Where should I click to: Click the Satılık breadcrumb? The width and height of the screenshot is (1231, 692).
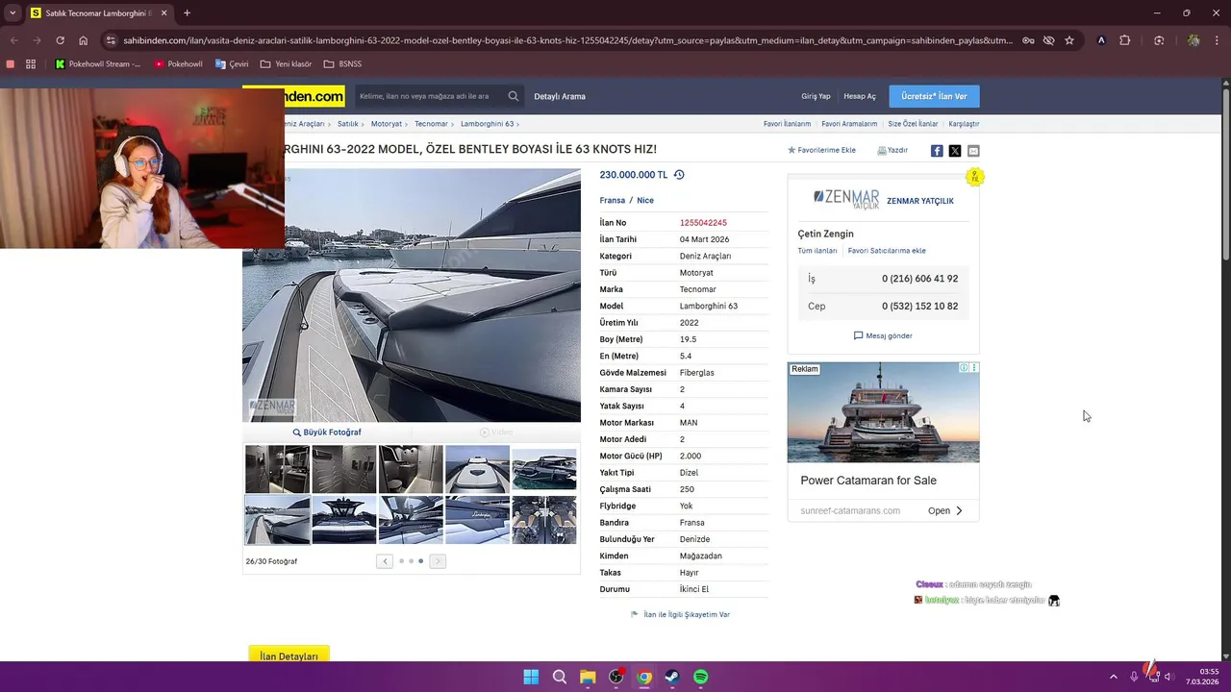[347, 124]
